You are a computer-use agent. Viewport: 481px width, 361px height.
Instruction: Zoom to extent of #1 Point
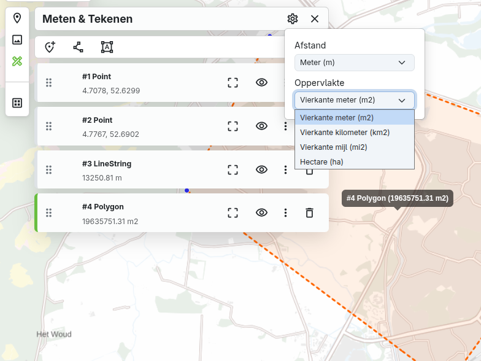(233, 82)
